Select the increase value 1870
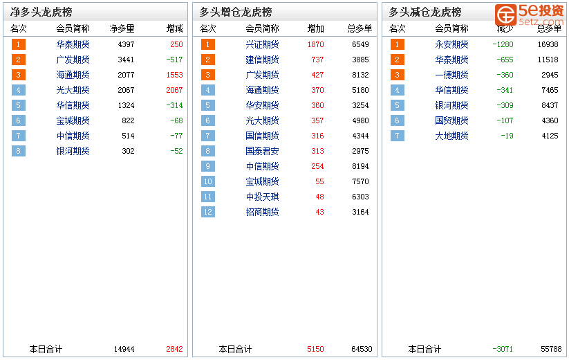 click(316, 44)
